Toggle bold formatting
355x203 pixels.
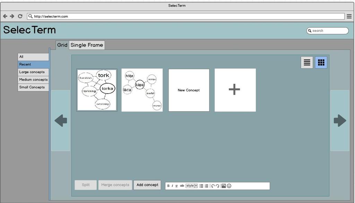click(168, 186)
